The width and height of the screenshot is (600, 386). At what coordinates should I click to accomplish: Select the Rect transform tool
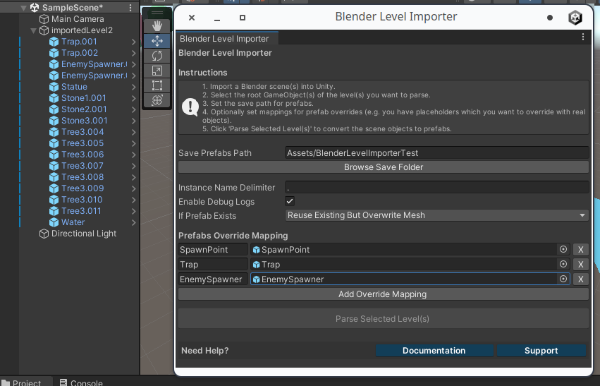[x=157, y=85]
